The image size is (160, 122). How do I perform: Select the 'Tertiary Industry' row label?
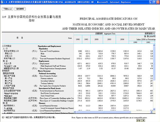[47, 83]
